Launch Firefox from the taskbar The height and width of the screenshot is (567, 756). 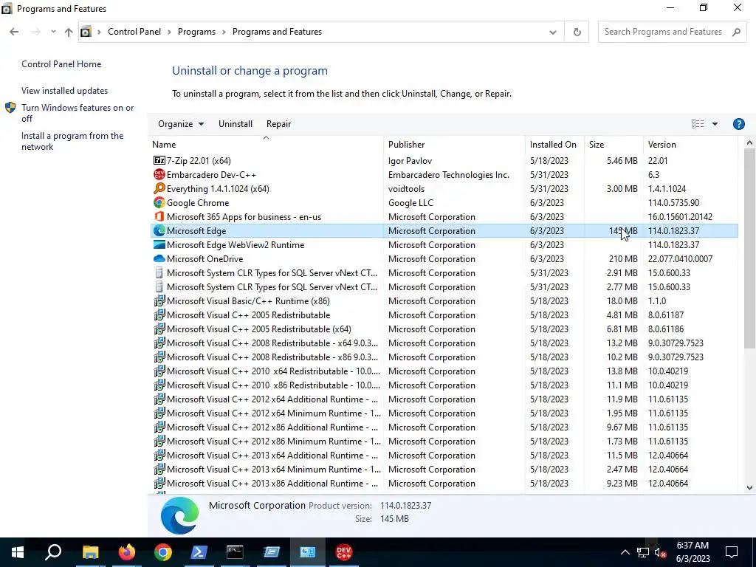[x=127, y=552]
